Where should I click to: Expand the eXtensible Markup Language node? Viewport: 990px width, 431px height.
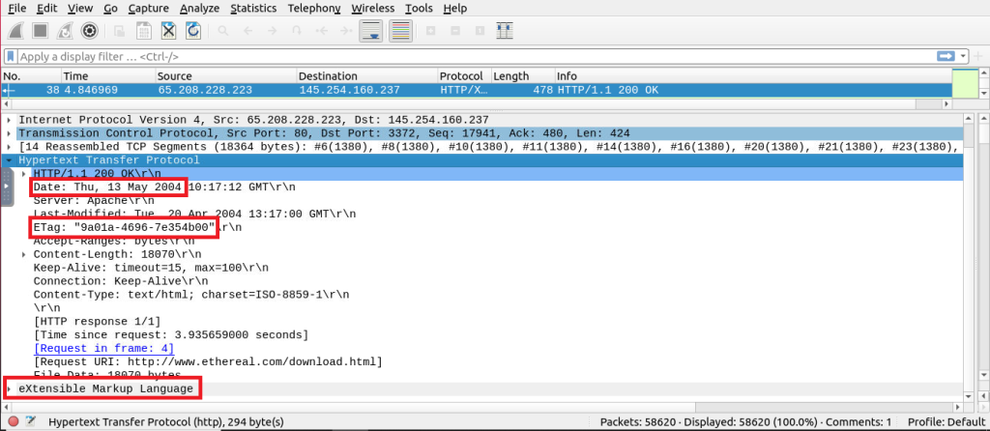pos(10,388)
